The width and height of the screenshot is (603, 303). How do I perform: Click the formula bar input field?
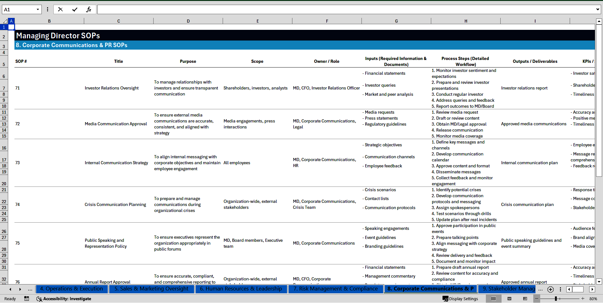[x=345, y=9]
